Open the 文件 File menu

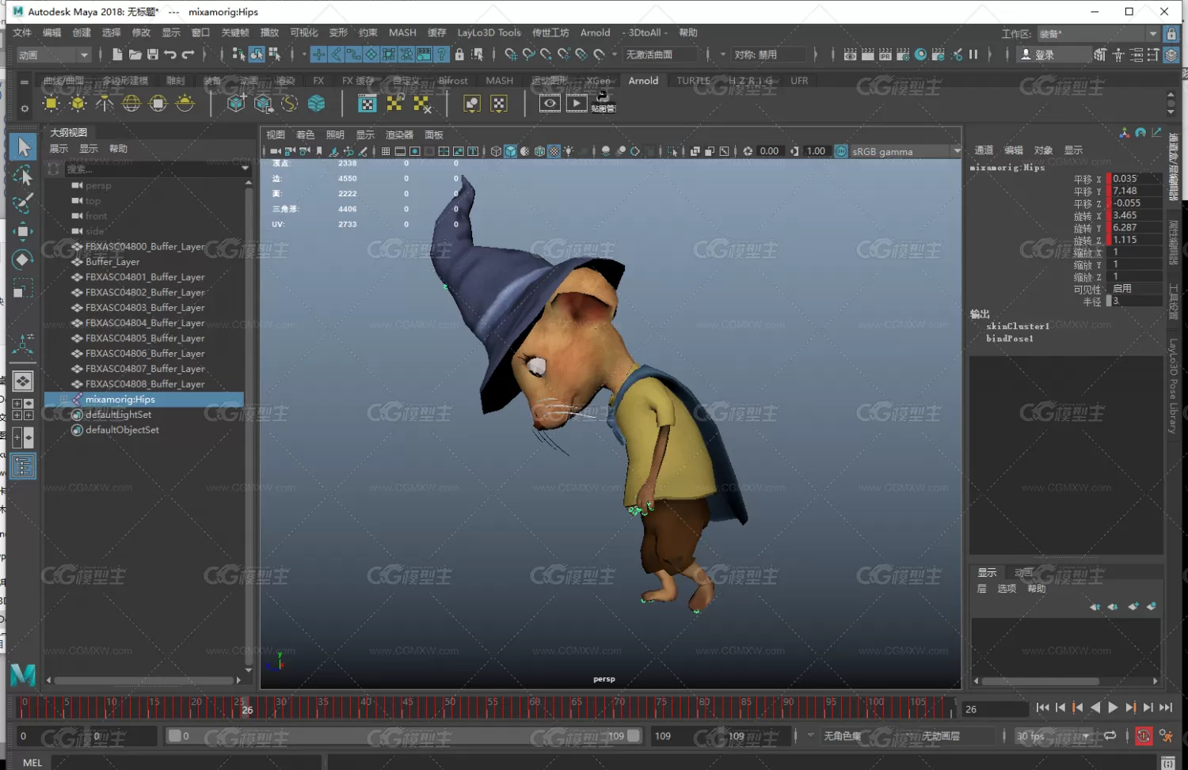click(x=22, y=32)
